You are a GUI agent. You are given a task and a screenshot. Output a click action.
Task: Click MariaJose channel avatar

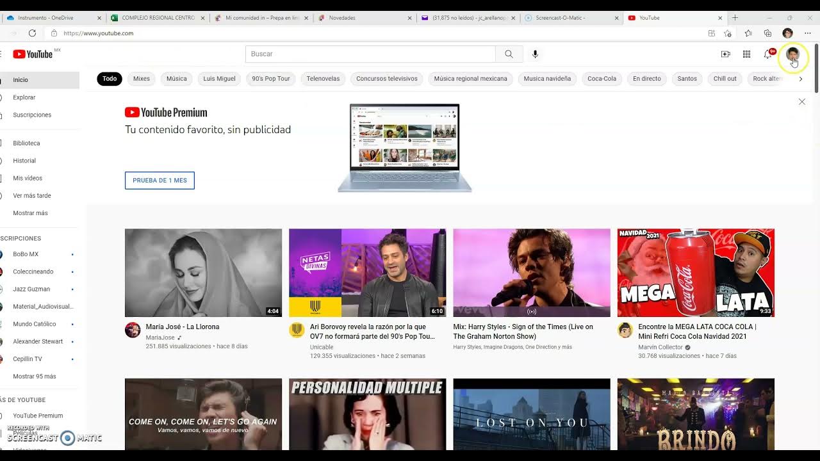click(x=133, y=330)
